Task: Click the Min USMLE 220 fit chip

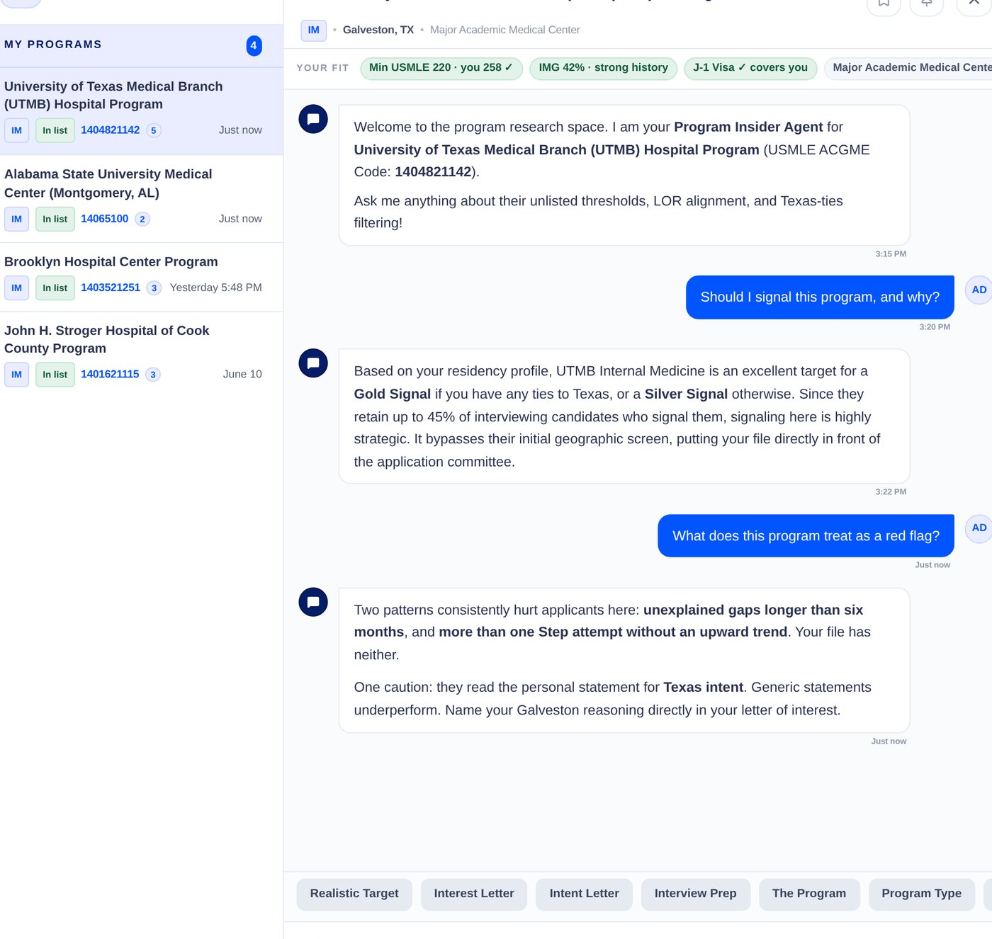Action: (x=441, y=68)
